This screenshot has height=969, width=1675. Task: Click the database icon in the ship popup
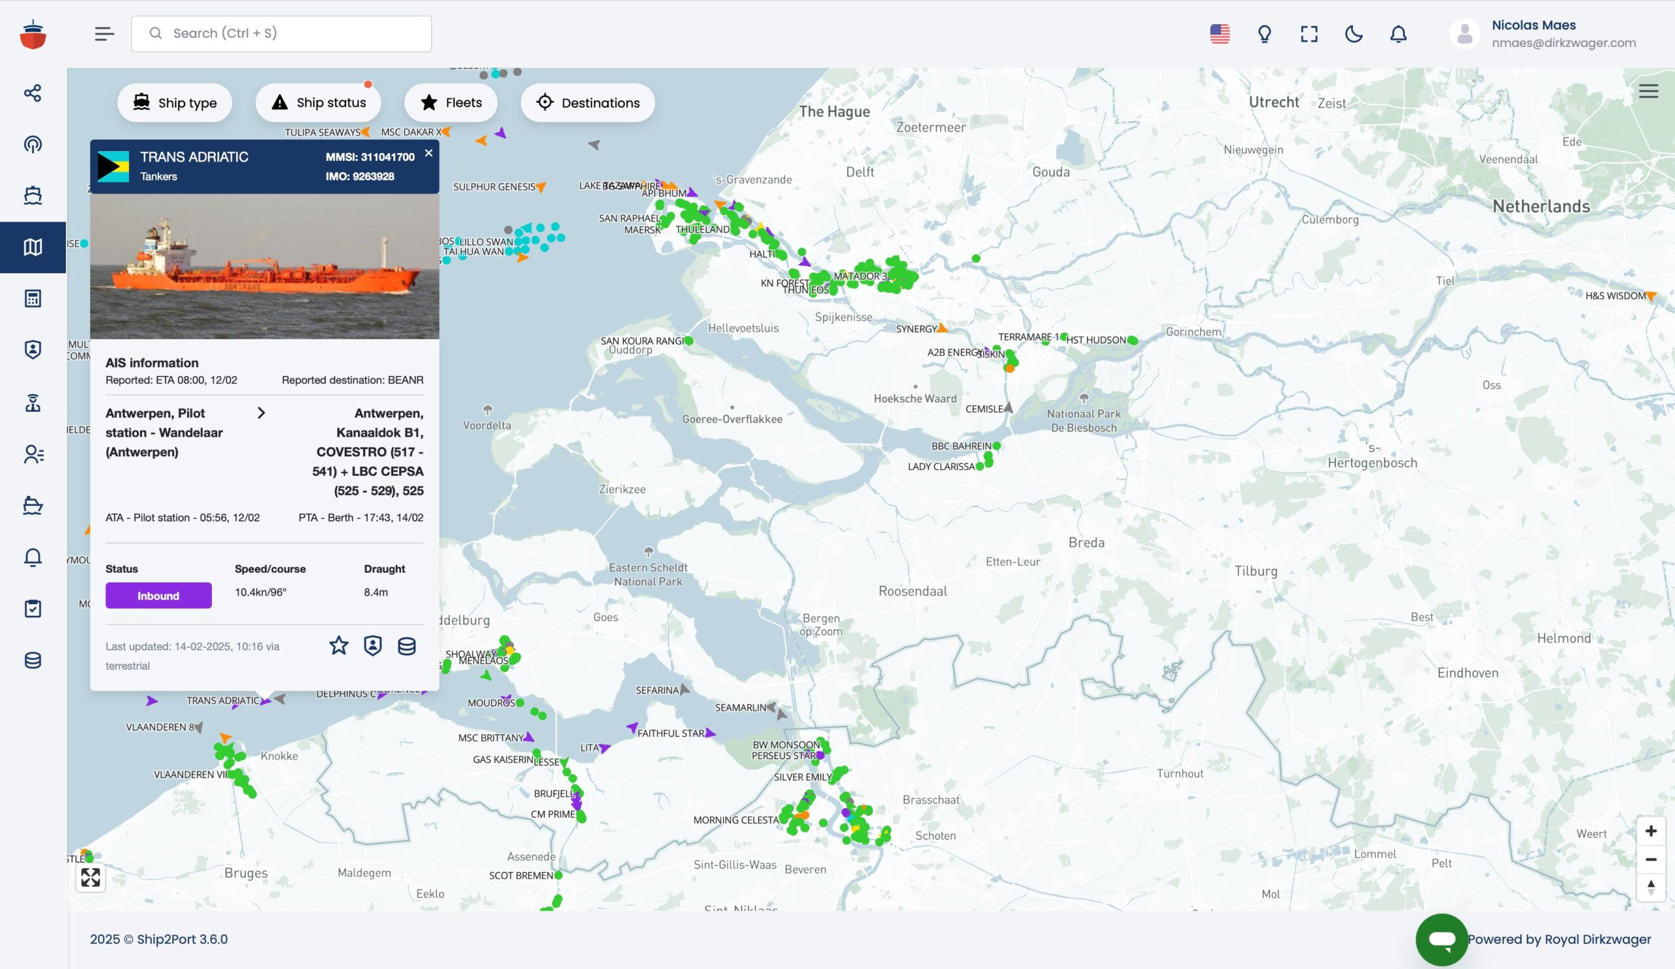[407, 645]
